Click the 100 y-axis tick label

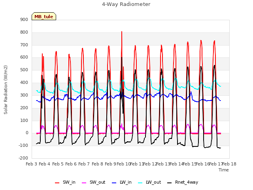(x=24, y=120)
